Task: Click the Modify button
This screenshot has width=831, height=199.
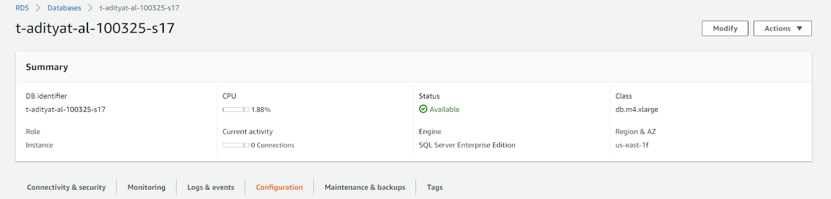Action: pos(725,29)
